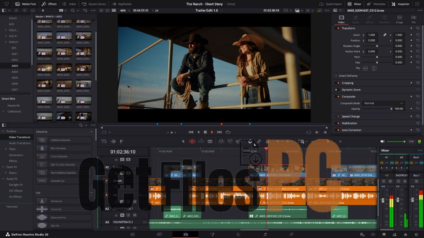Image resolution: width=424 pixels, height=238 pixels.
Task: Open the Fairlight page music icon
Action: [265, 234]
